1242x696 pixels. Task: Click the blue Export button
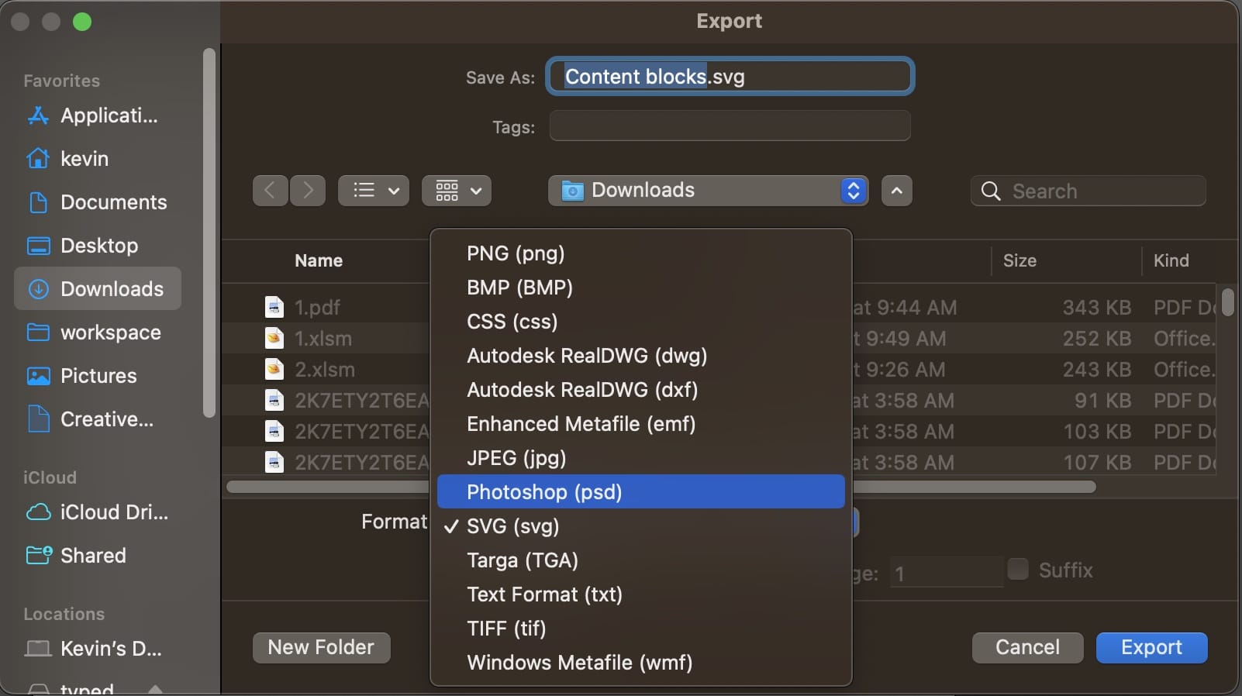[x=1152, y=647]
